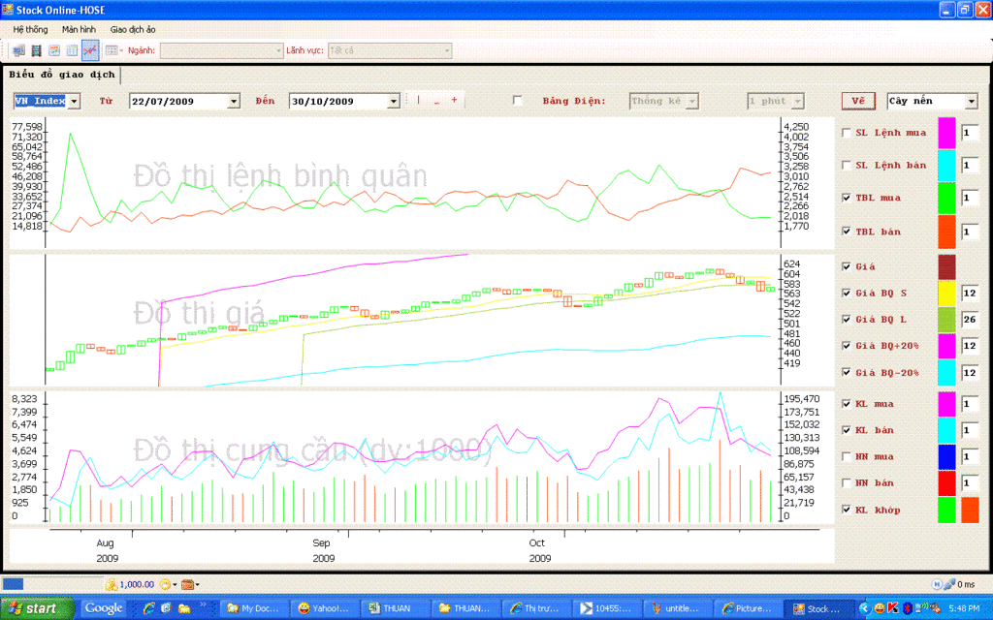Open the Từ start date dropdown
Screen dimensions: 993x620
click(234, 101)
